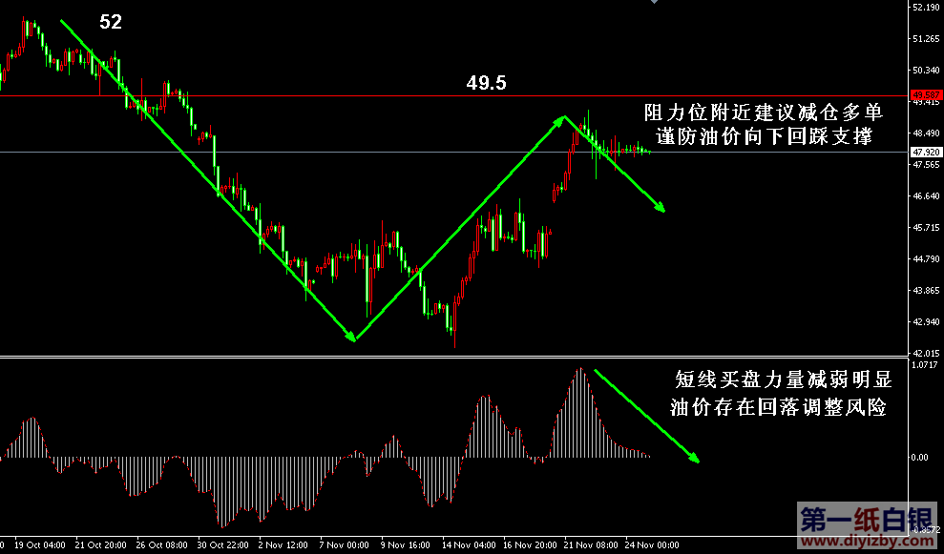Screen dimensions: 944x554
Task: Select the green uptrend arrow's tip near 49.5
Action: (561, 119)
